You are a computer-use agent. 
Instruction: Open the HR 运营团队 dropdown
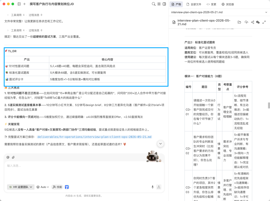[x=21, y=187]
